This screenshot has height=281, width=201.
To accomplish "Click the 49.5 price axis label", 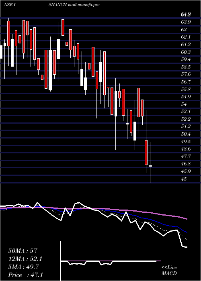I will click(186, 142).
